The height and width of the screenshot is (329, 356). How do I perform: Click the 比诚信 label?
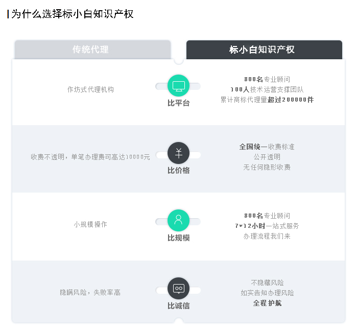178,306
